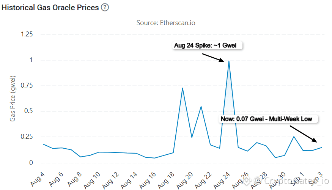This screenshot has height=190, width=332.
Task: Click the Aug 31 small peak point
Action: pyautogui.click(x=294, y=137)
